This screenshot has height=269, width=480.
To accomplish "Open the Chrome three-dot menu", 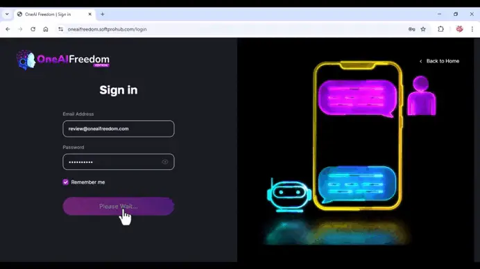I will tap(472, 29).
